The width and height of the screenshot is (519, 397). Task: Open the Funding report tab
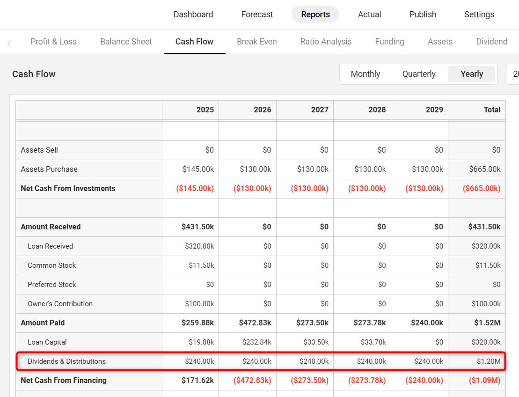389,42
